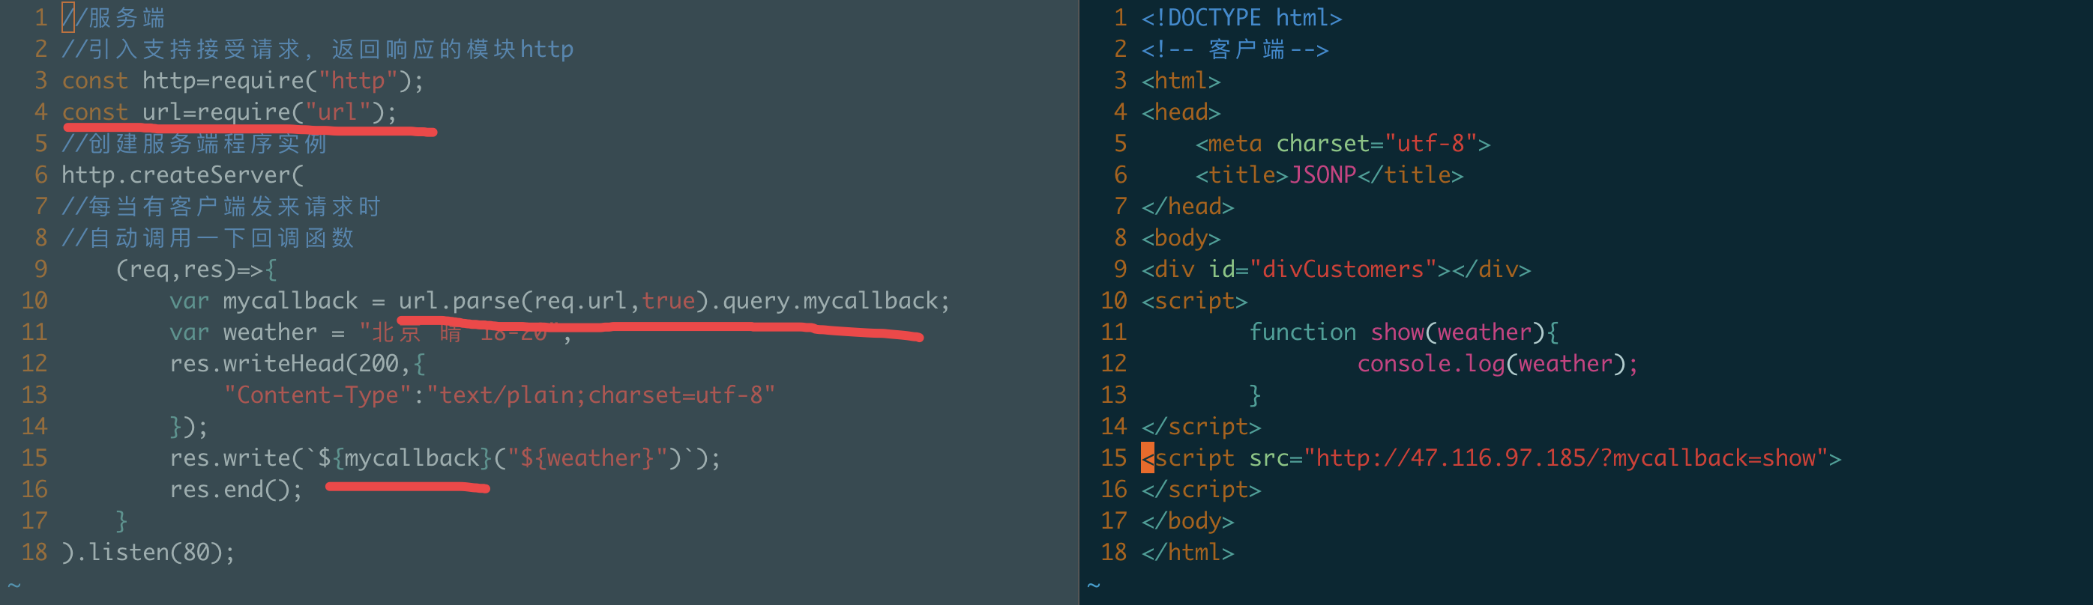Image resolution: width=2093 pixels, height=605 pixels.
Task: Click '<div id="divCustomers"></div>' line
Action: point(1336,270)
